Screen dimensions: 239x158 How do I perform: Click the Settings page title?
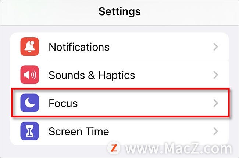[119, 12]
